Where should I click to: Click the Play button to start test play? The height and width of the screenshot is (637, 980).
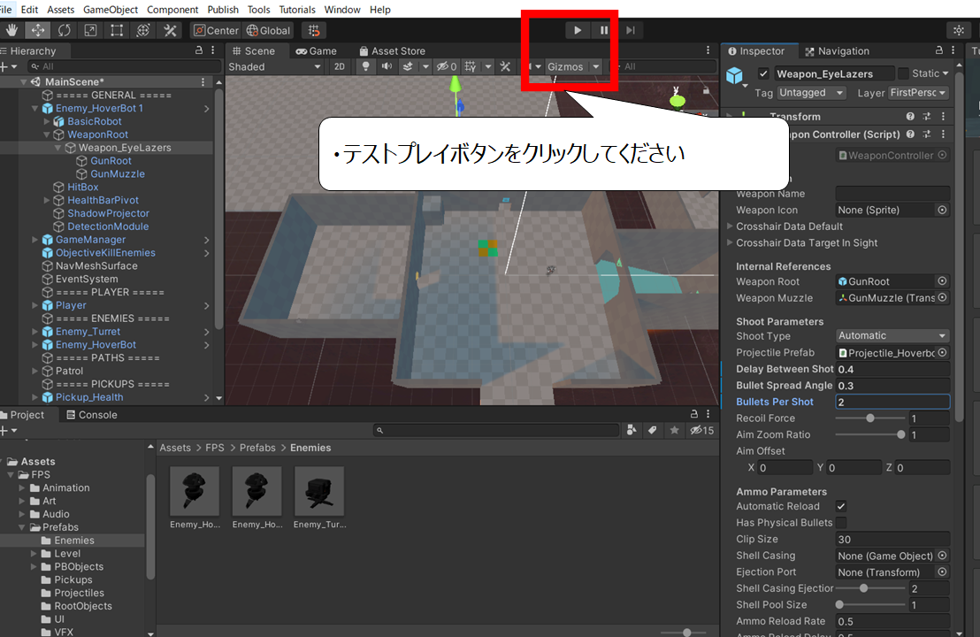578,30
